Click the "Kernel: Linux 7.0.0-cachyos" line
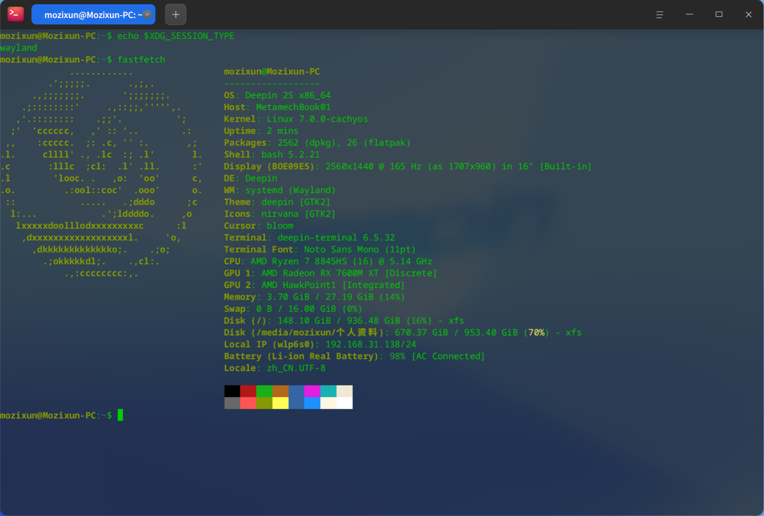This screenshot has height=516, width=764. point(296,119)
